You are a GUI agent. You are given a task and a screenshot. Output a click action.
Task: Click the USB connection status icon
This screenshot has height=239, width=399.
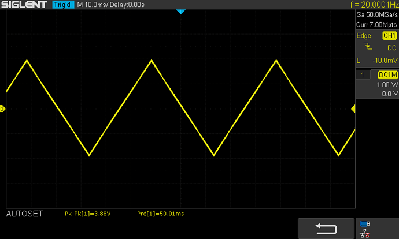[x=364, y=224]
